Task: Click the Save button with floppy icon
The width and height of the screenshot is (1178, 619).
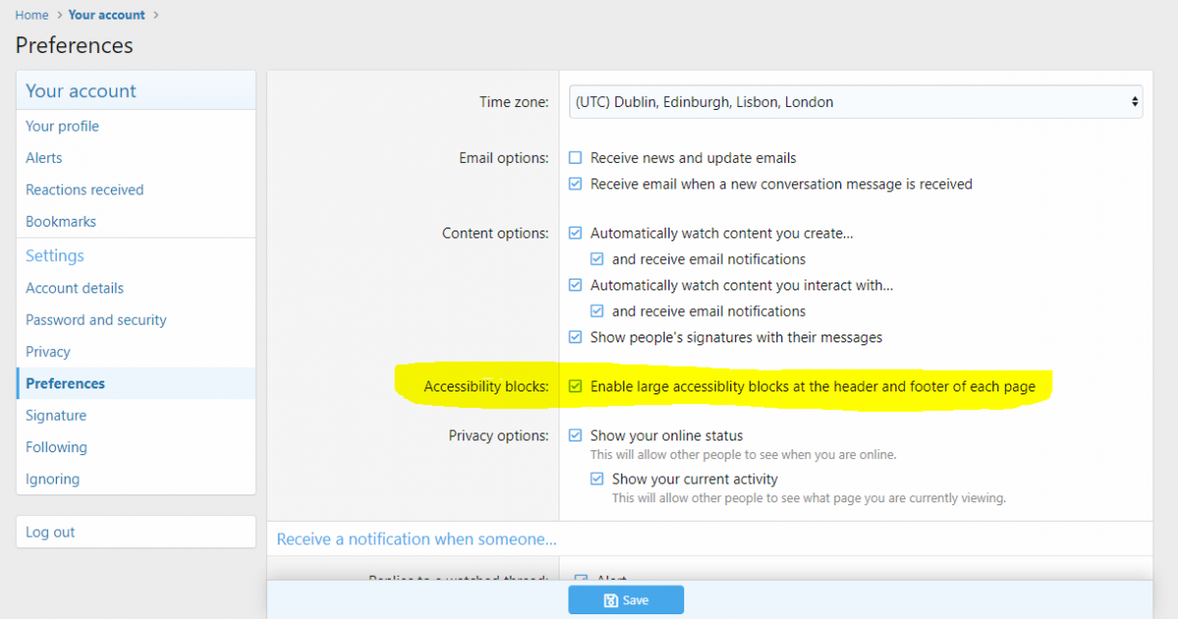Action: tap(625, 600)
